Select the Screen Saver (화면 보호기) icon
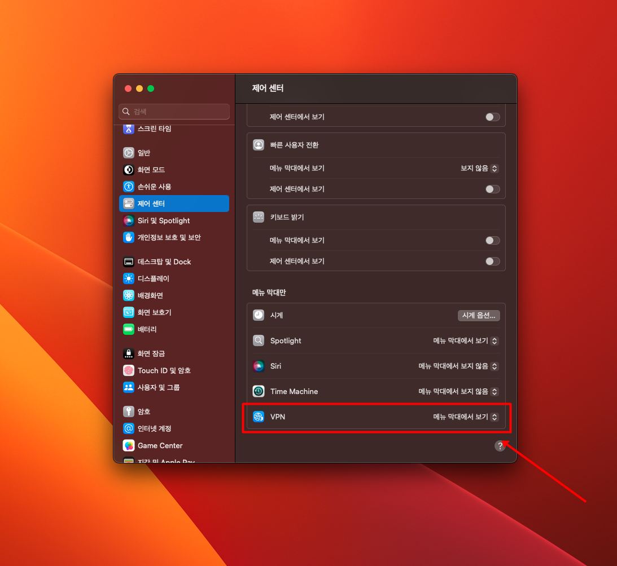617x566 pixels. pos(129,312)
